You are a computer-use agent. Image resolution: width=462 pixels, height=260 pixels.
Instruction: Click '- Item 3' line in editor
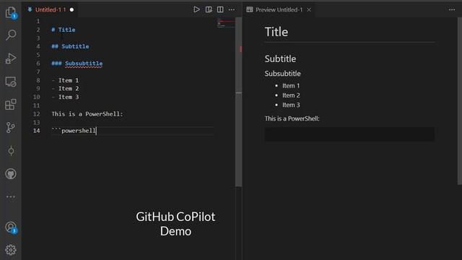[x=65, y=97]
